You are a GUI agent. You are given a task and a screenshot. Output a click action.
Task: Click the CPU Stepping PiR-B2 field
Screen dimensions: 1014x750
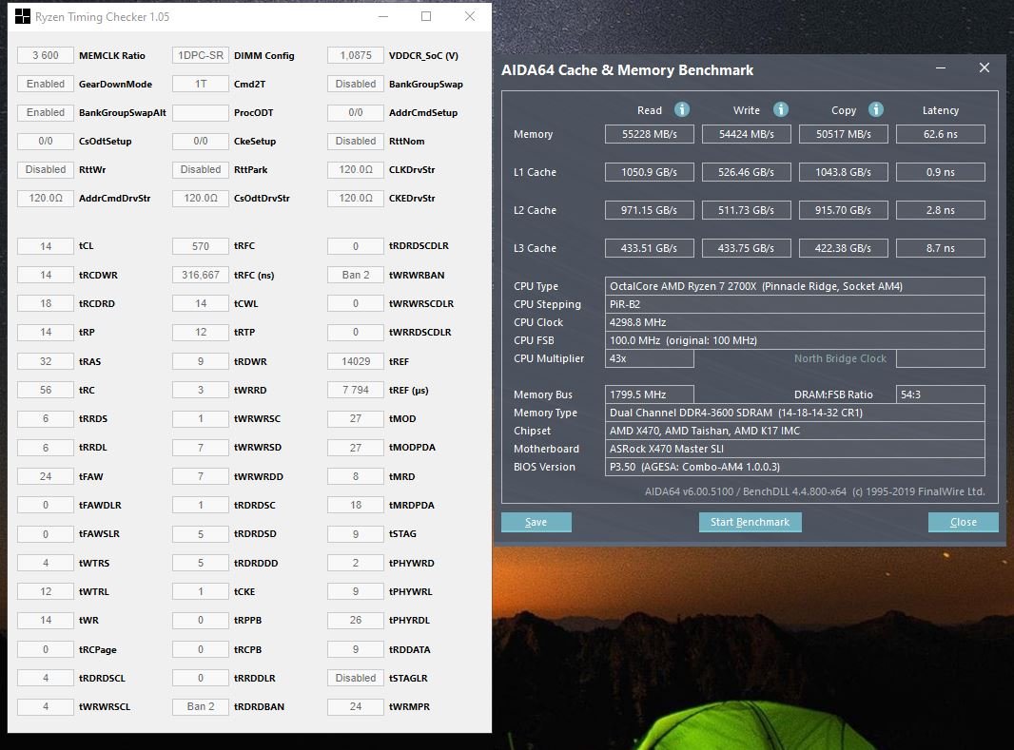795,304
